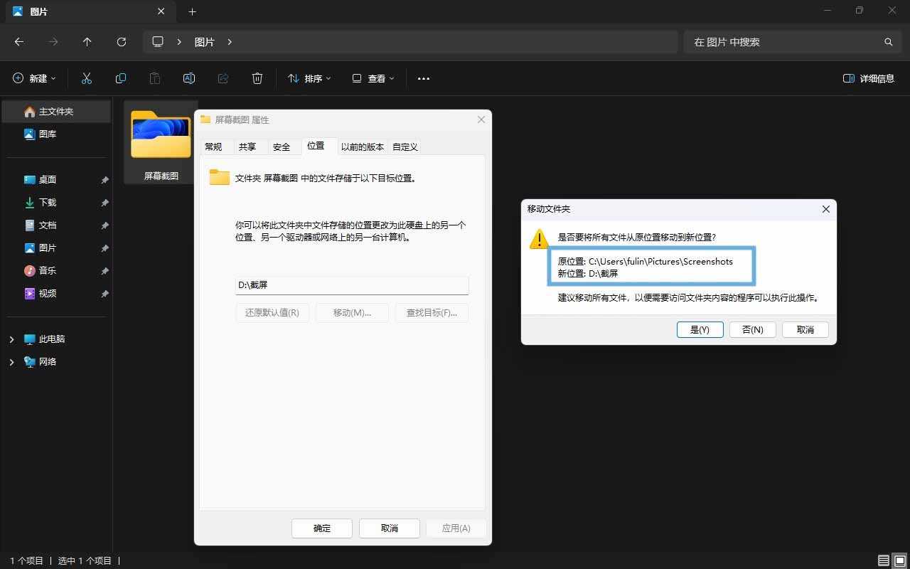Switch to the 常规 properties tab
Screen dimensions: 910x569
213,147
